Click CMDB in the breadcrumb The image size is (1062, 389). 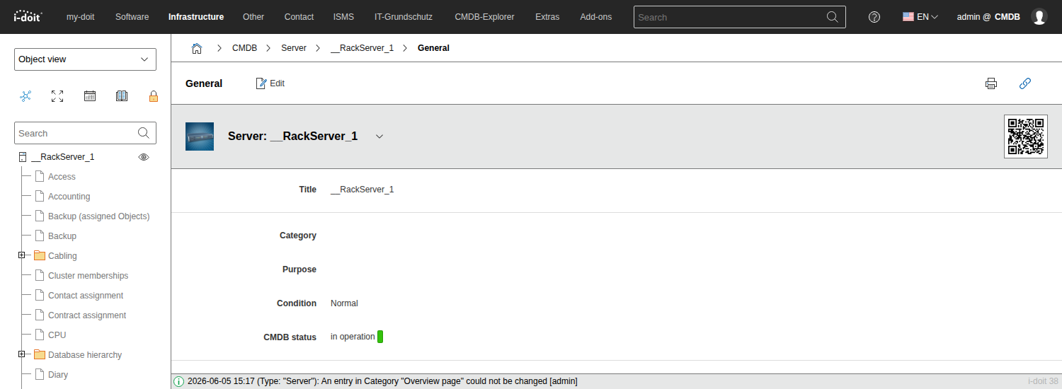(245, 48)
